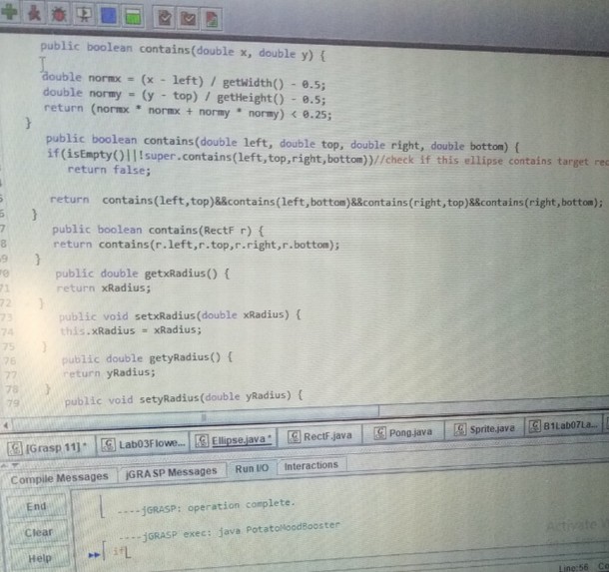Image resolution: width=609 pixels, height=572 pixels.
Task: Show the Compile Messages tab
Action: tap(60, 478)
